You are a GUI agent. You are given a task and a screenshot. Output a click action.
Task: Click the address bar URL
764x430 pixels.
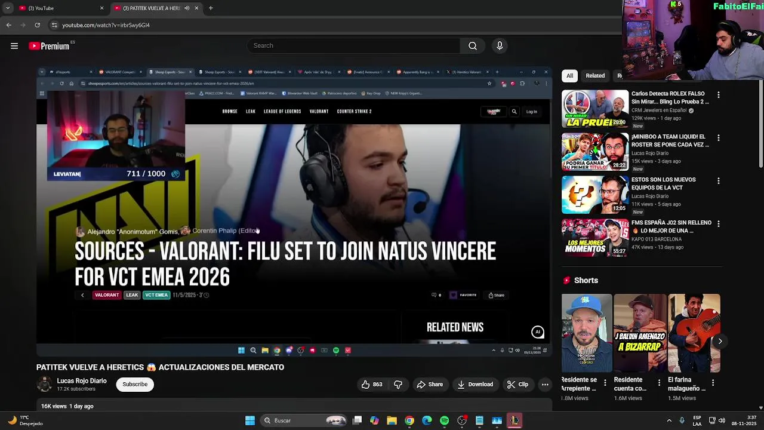click(x=106, y=25)
